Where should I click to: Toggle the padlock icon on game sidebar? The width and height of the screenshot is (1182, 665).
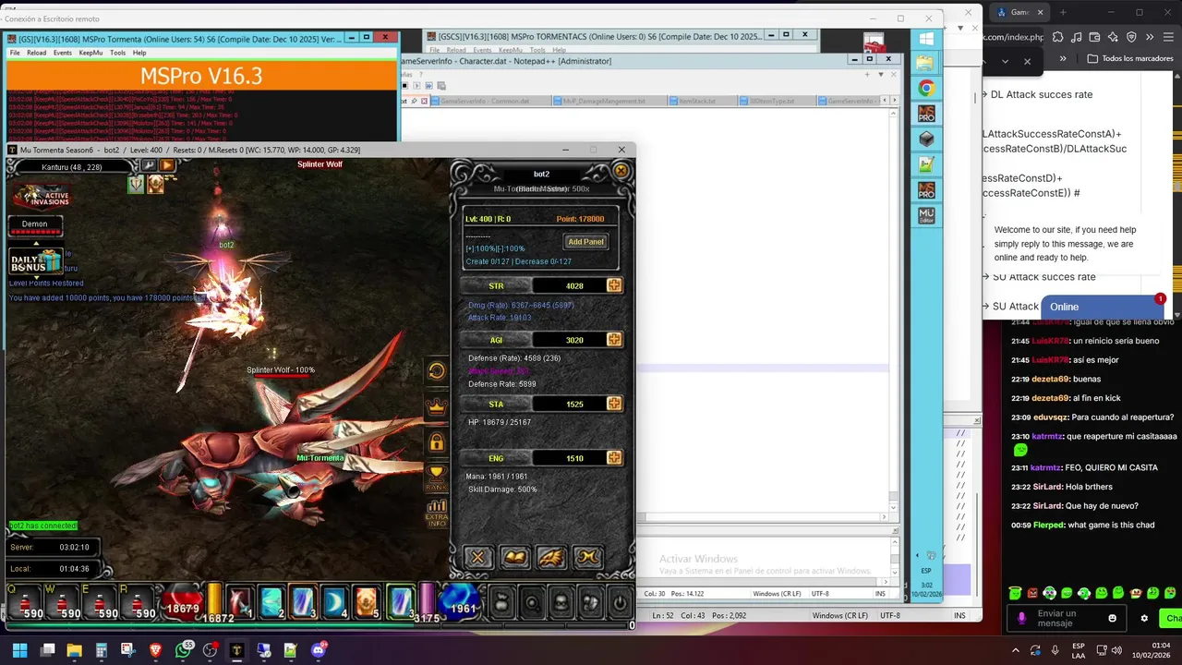click(437, 442)
